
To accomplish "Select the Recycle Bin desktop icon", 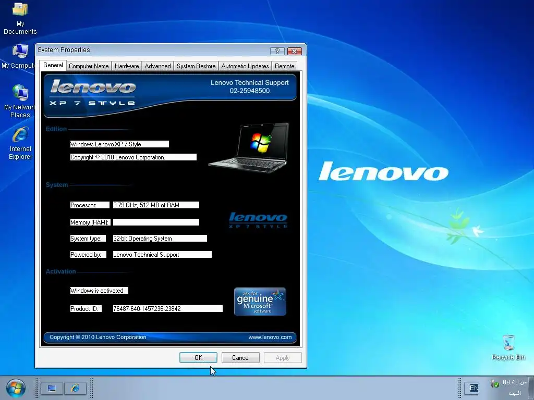I will [508, 347].
